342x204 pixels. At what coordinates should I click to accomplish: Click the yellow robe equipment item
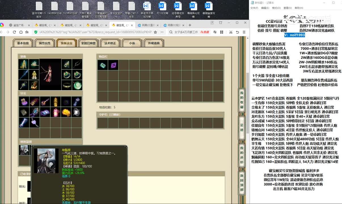pos(34,75)
